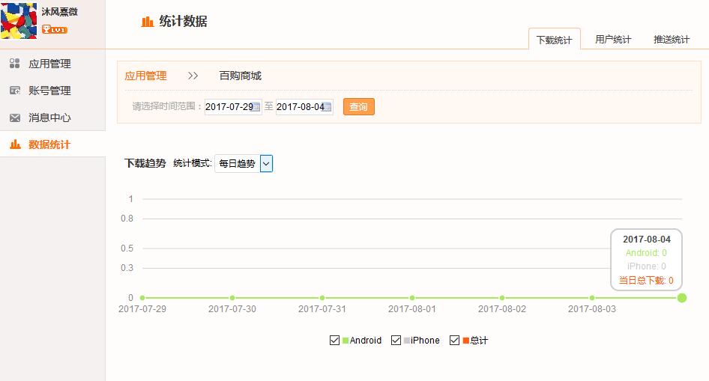Click the user avatar image
Viewport: 709px width, 381px height.
[x=19, y=20]
